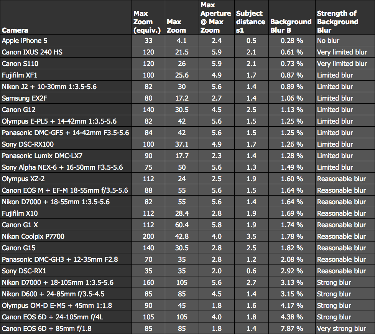Click the subject distance value 2.7
This screenshot has height=334, width=375.
point(251,282)
